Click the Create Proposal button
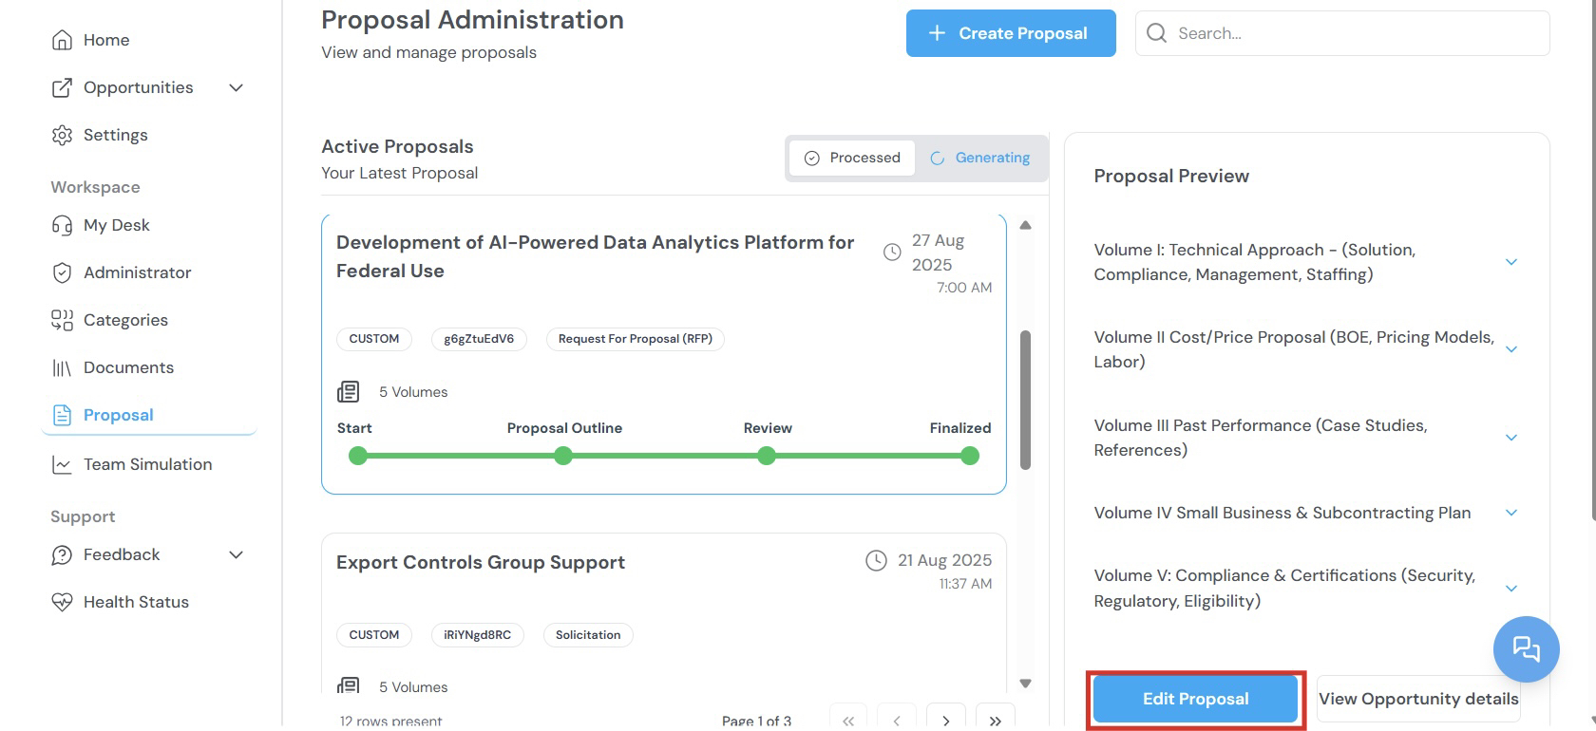Screen dimensions: 1596x731 (1010, 33)
